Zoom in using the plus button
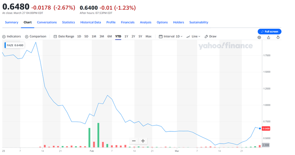This screenshot has height=155, width=295. [143, 141]
